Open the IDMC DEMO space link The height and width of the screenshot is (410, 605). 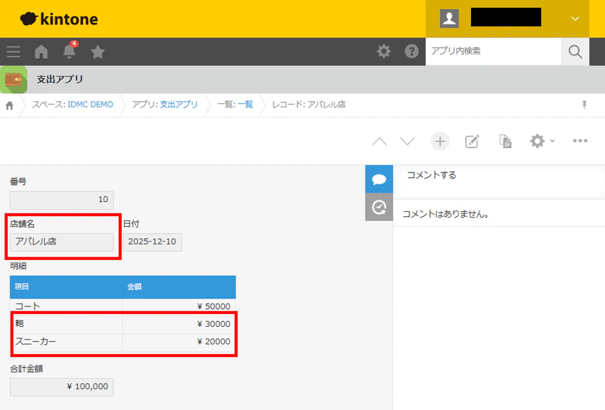90,104
